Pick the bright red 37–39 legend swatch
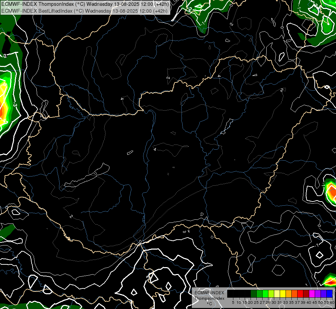The width and height of the screenshot is (336, 309). [300, 294]
